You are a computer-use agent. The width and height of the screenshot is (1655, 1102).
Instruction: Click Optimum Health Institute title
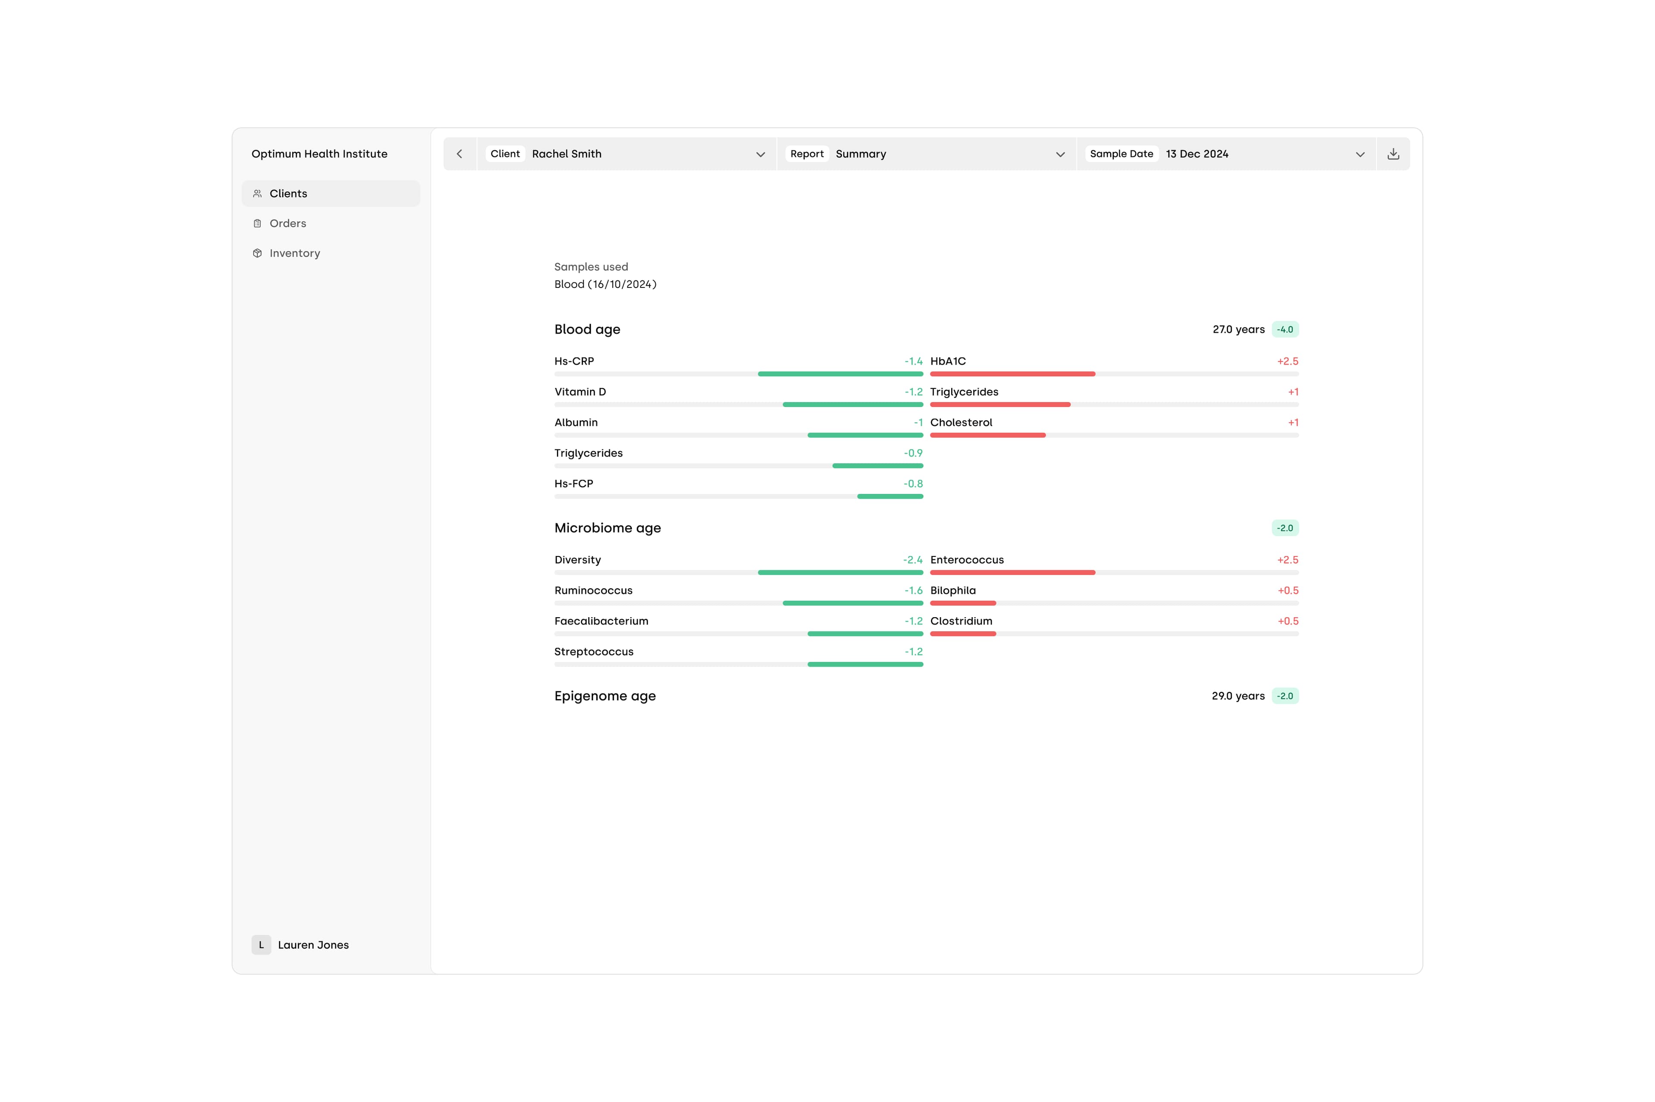click(x=319, y=154)
